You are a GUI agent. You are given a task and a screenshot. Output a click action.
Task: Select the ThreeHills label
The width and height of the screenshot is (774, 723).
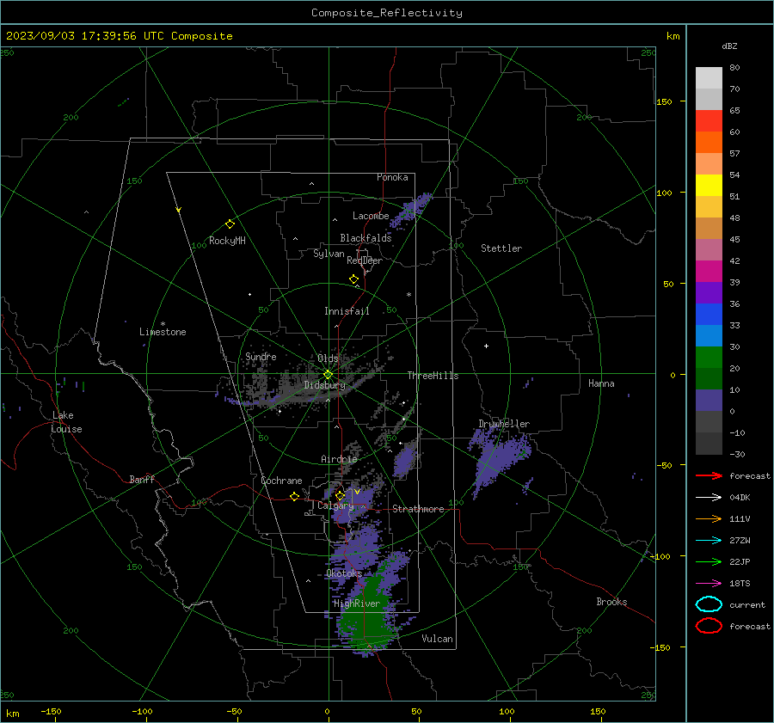pos(433,376)
